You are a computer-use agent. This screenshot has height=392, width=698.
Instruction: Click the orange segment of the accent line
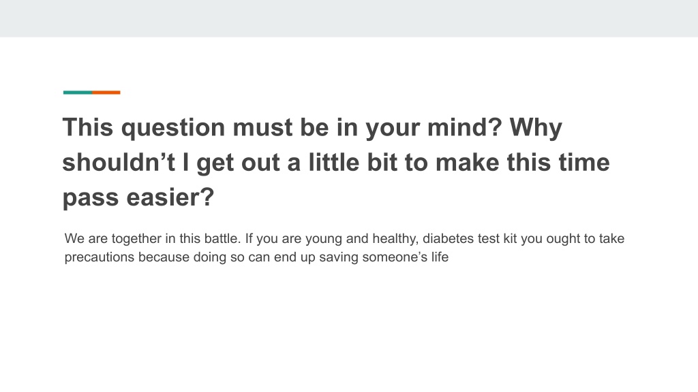pos(106,93)
